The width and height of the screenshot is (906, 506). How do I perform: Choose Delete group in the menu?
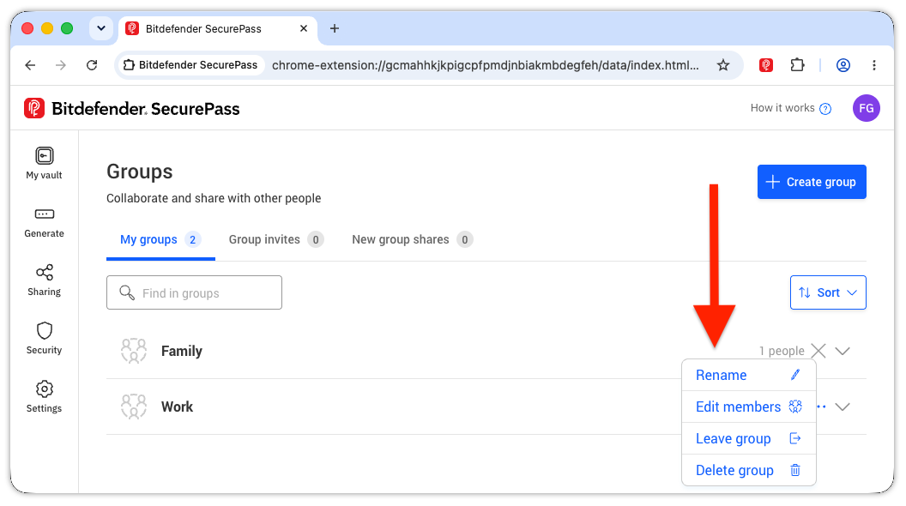[x=749, y=470]
